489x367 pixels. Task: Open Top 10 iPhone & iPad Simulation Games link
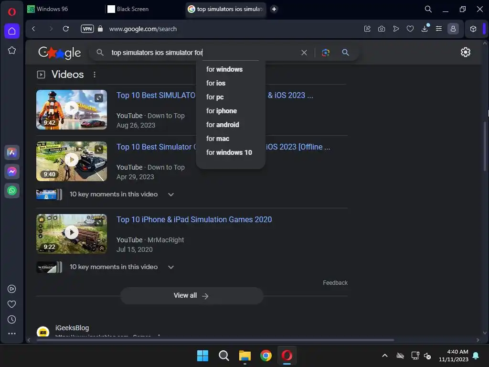point(194,220)
